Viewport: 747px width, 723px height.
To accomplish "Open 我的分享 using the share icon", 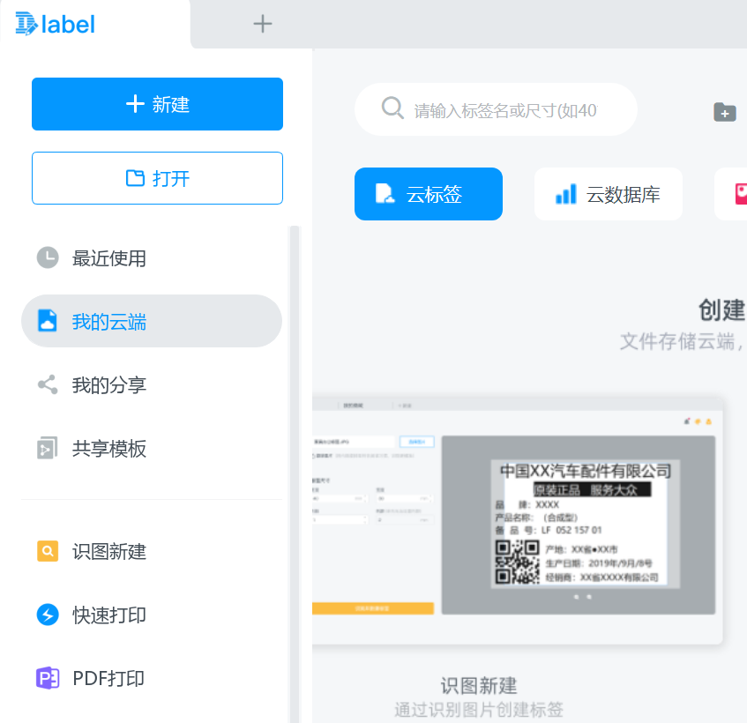I will [48, 384].
